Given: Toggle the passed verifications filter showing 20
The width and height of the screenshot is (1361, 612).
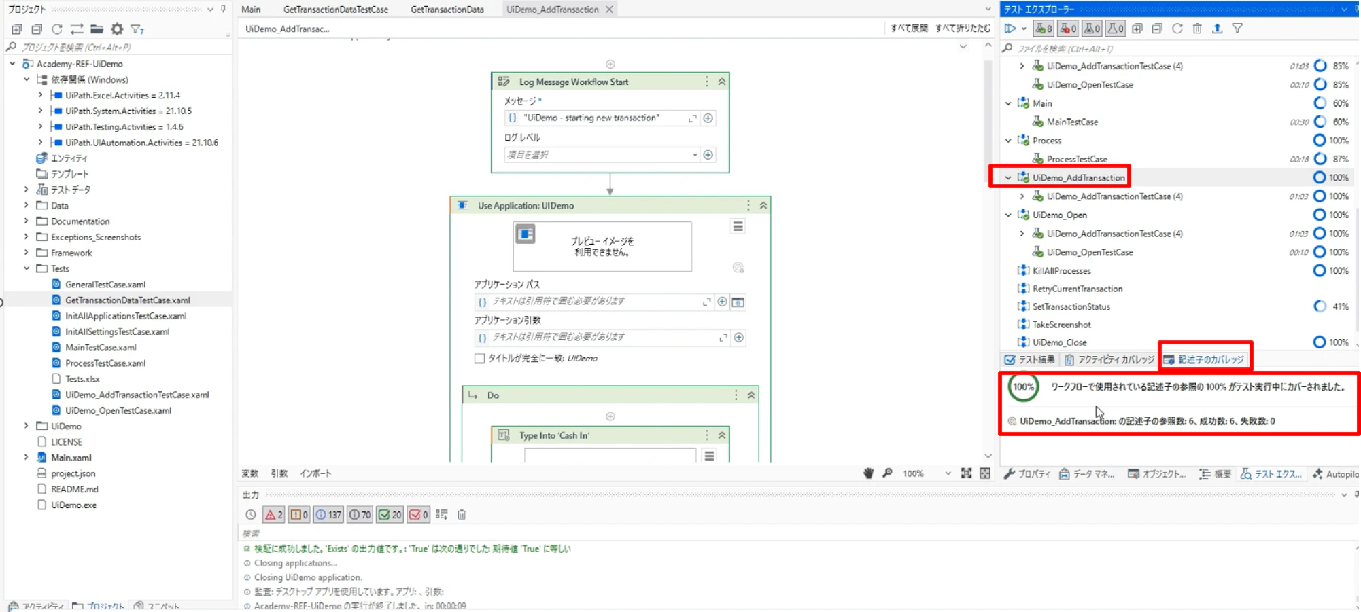Looking at the screenshot, I should (x=390, y=515).
